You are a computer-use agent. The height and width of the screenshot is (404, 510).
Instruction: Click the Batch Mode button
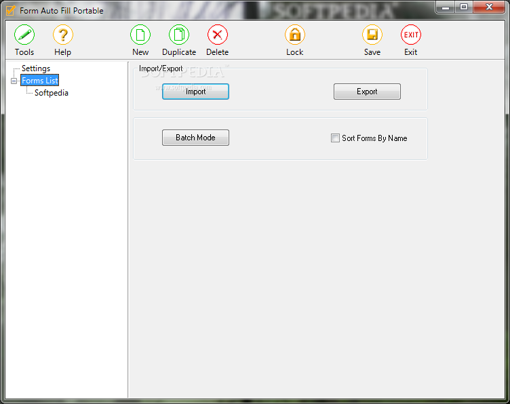click(195, 138)
